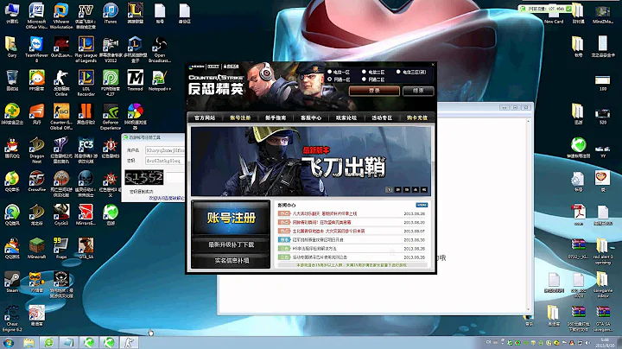This screenshot has width=622, height=349.
Task: Open File Explorer from the taskbar
Action: pyautogui.click(x=29, y=343)
